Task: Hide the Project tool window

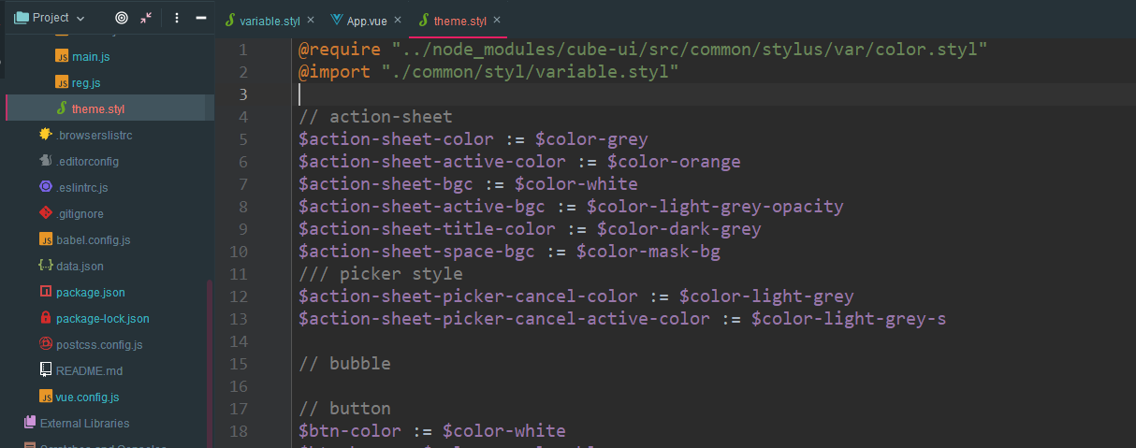Action: [200, 18]
